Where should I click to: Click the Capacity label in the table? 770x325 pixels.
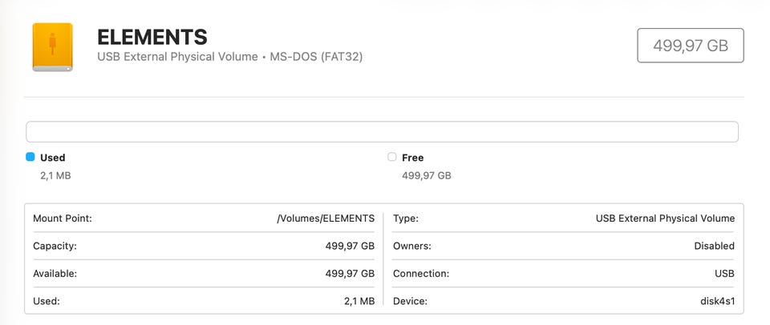(x=55, y=246)
